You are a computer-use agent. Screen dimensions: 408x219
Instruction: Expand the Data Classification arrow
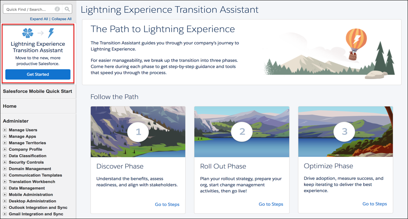pos(5,156)
